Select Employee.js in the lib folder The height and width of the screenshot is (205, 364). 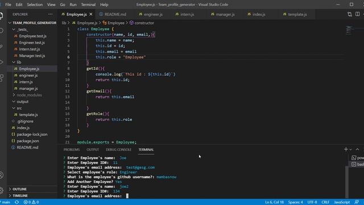point(29,69)
